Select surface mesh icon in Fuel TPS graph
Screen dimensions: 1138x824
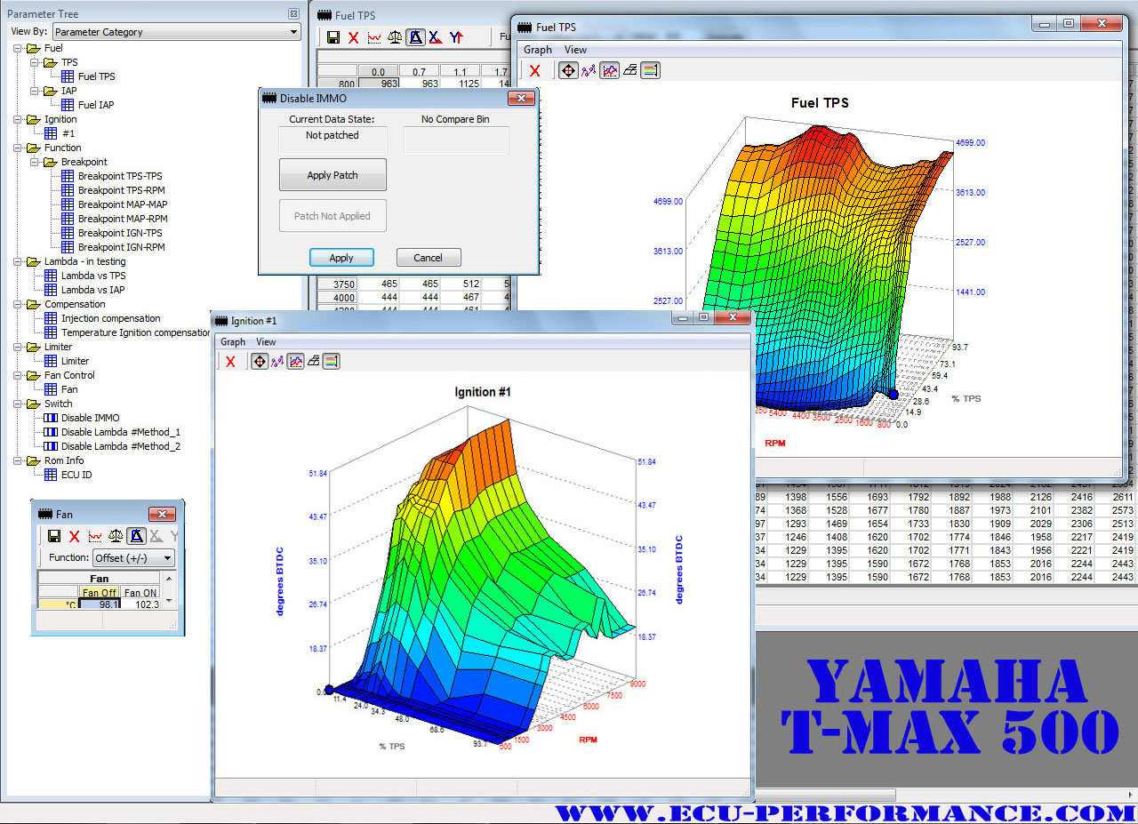tap(630, 70)
